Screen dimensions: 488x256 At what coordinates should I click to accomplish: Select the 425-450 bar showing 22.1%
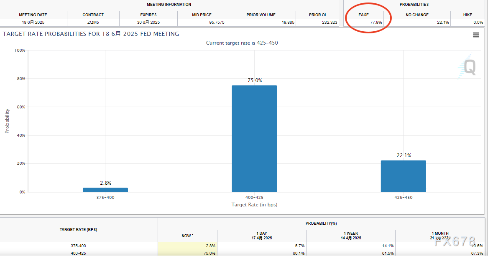click(x=403, y=176)
